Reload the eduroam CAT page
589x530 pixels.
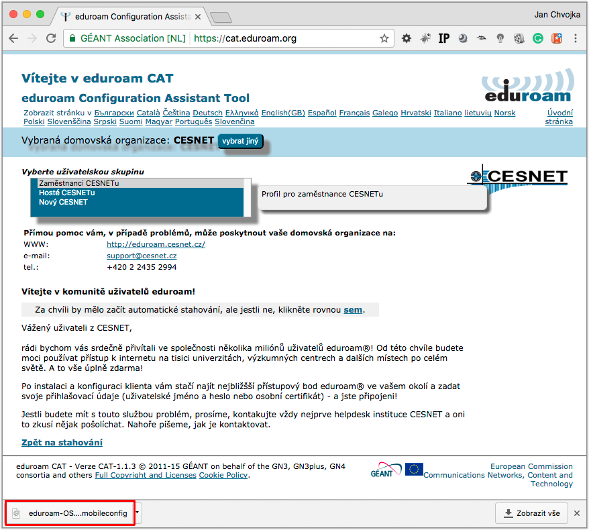pyautogui.click(x=51, y=38)
